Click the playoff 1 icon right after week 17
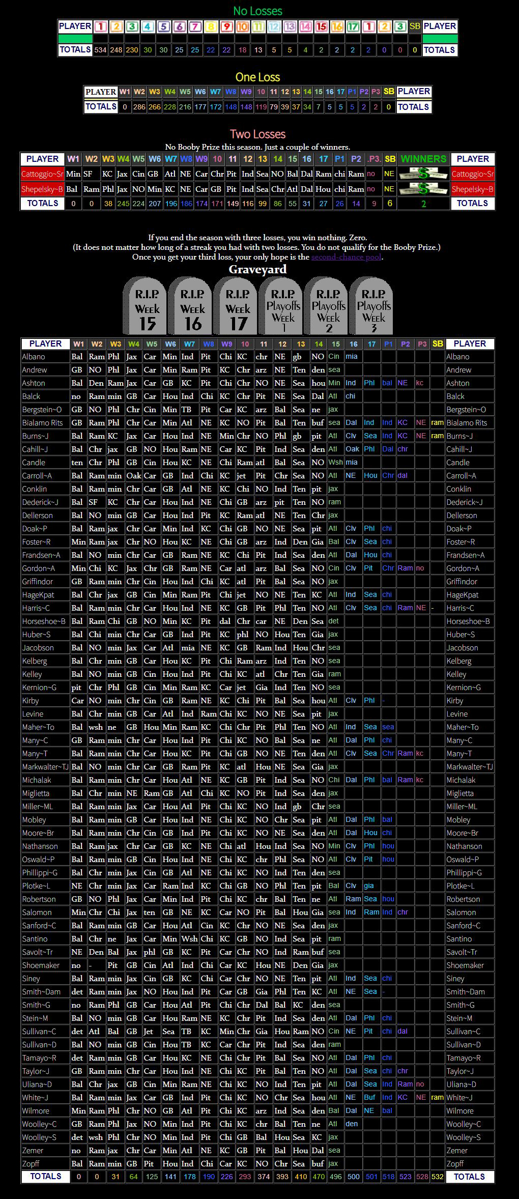Viewport: 519px width, 1199px height. [368, 26]
